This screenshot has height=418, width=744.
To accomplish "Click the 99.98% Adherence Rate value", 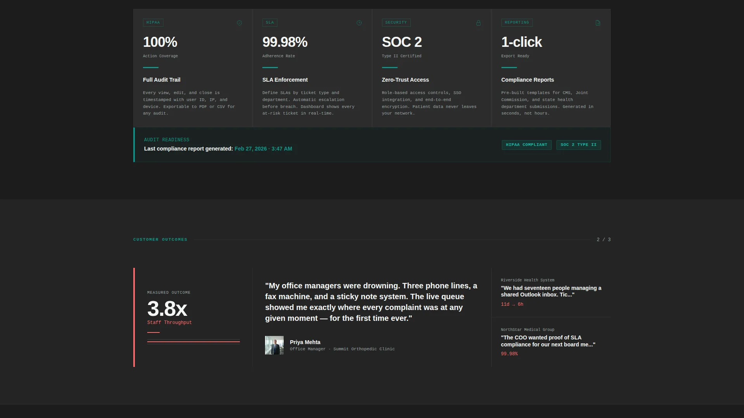I will click(x=285, y=42).
